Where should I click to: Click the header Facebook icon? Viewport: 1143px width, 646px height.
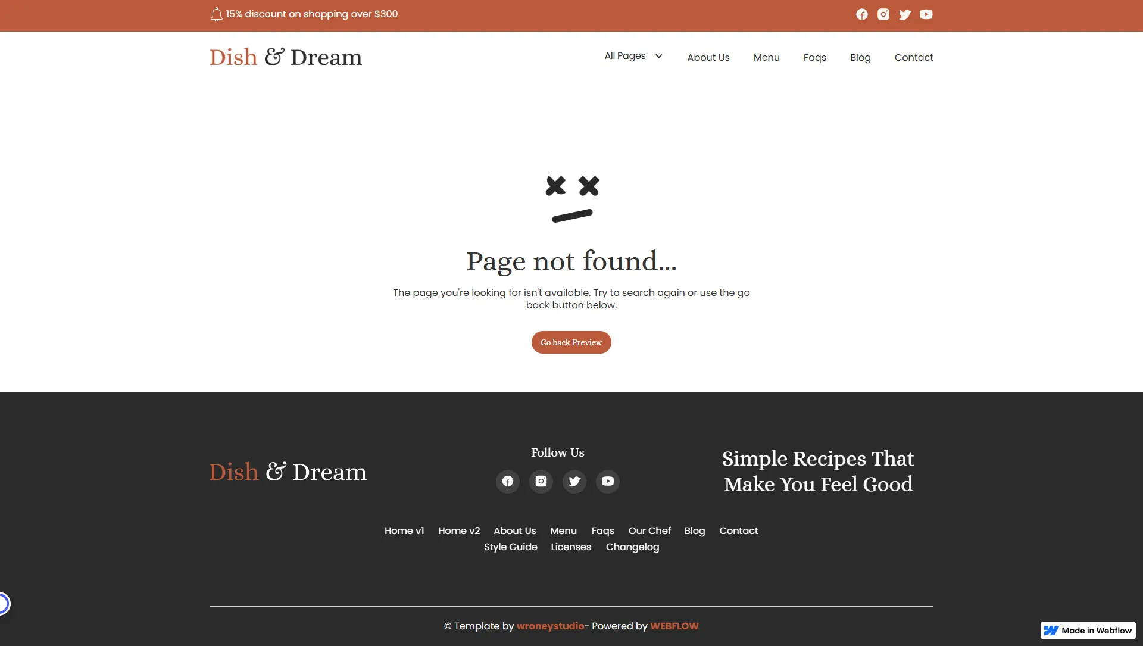(x=861, y=14)
